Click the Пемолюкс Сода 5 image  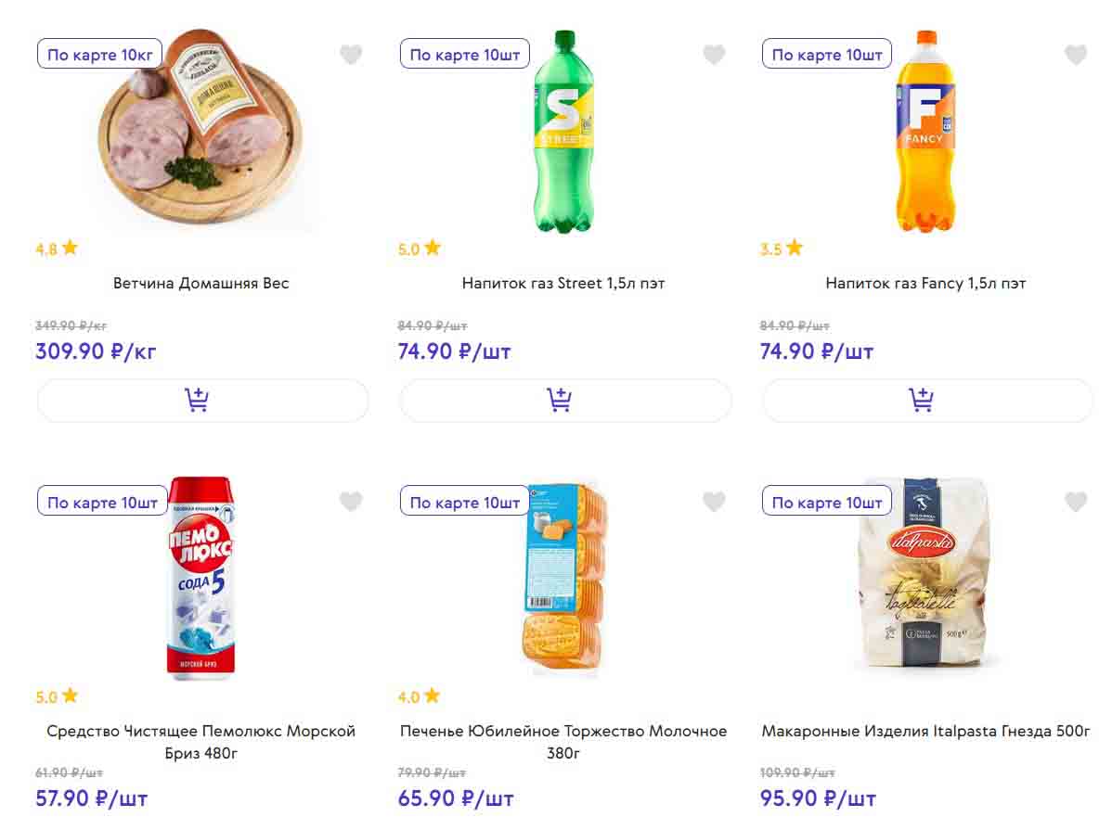click(x=200, y=580)
